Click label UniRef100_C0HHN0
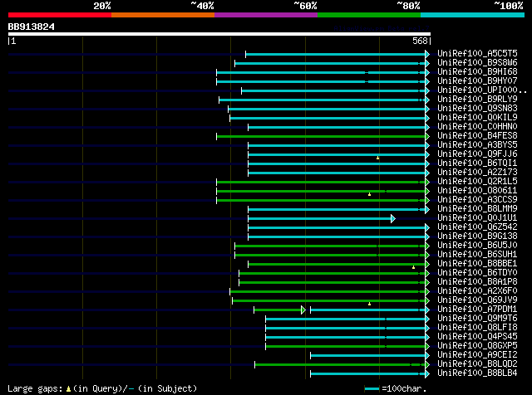This screenshot has height=395, width=532. coord(477,127)
